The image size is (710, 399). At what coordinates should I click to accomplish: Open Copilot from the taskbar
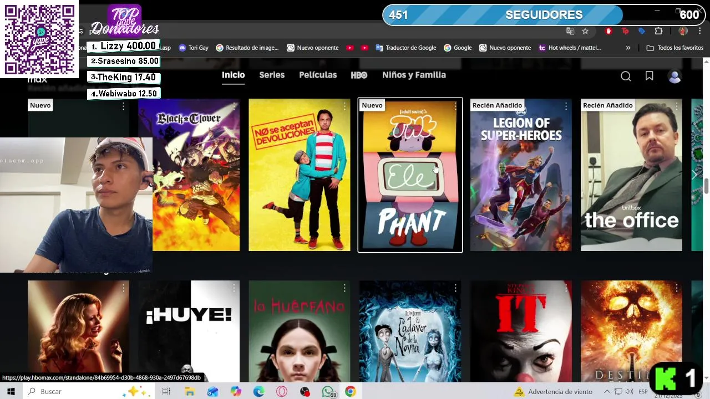click(x=236, y=391)
